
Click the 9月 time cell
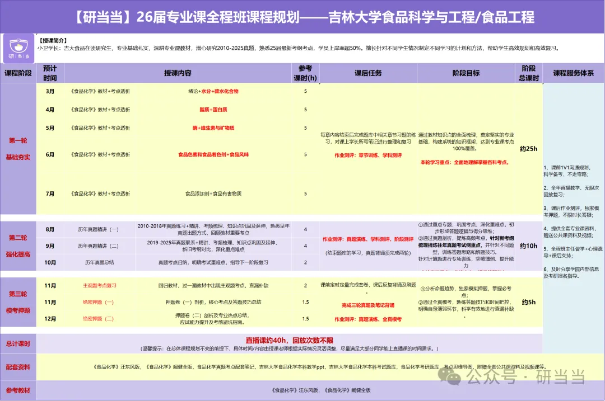coord(50,246)
